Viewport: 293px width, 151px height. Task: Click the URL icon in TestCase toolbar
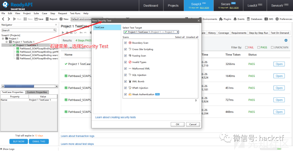tap(85, 32)
